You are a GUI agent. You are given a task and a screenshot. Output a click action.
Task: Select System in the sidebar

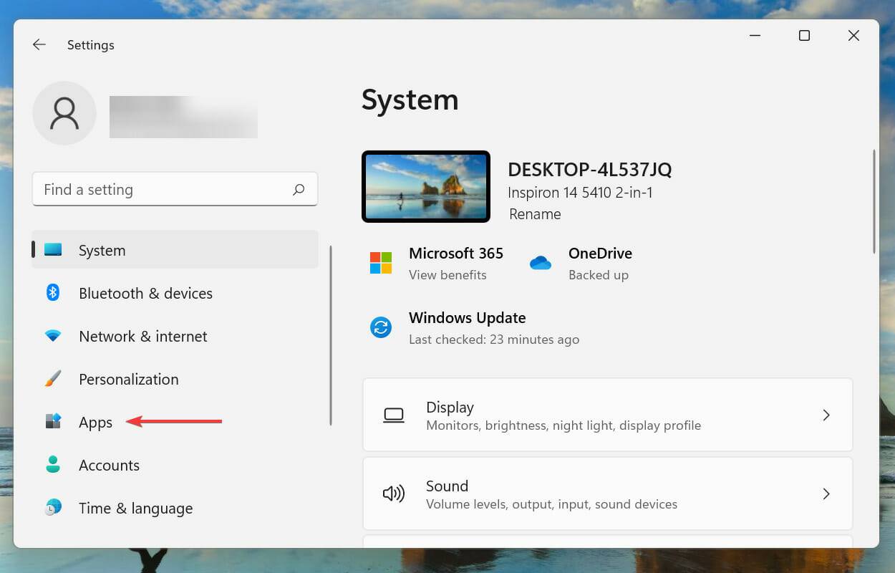(175, 249)
